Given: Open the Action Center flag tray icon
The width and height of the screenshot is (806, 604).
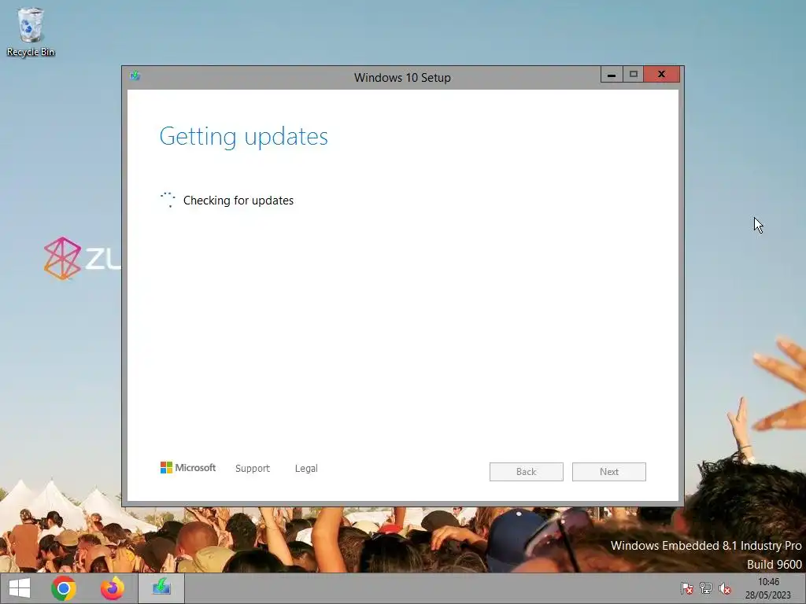Looking at the screenshot, I should 686,588.
